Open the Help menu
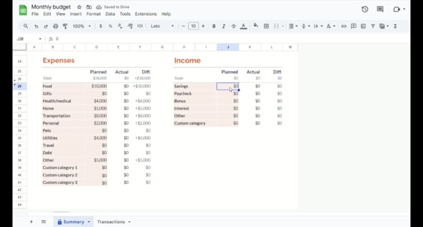Screen dimensions: 423x227 tap(166, 14)
